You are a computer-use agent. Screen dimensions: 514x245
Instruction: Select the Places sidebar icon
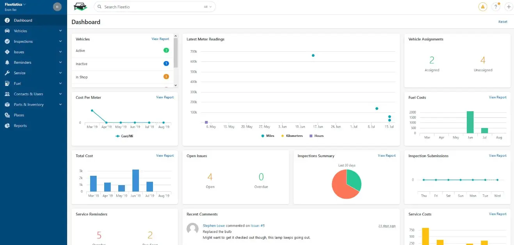tap(7, 115)
